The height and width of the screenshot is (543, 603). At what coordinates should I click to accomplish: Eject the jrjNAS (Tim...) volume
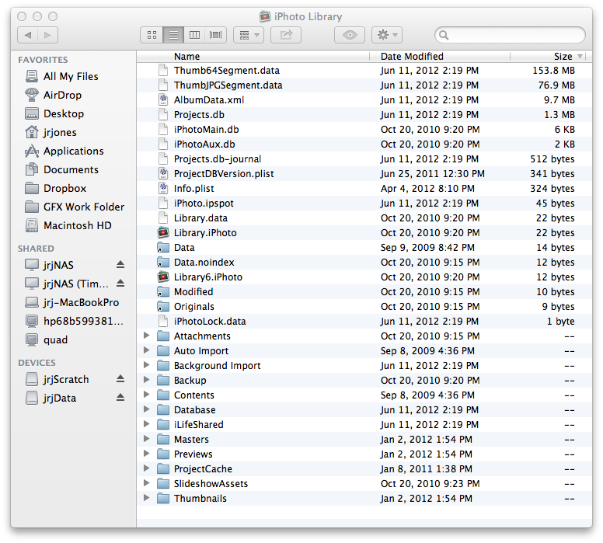(x=120, y=284)
